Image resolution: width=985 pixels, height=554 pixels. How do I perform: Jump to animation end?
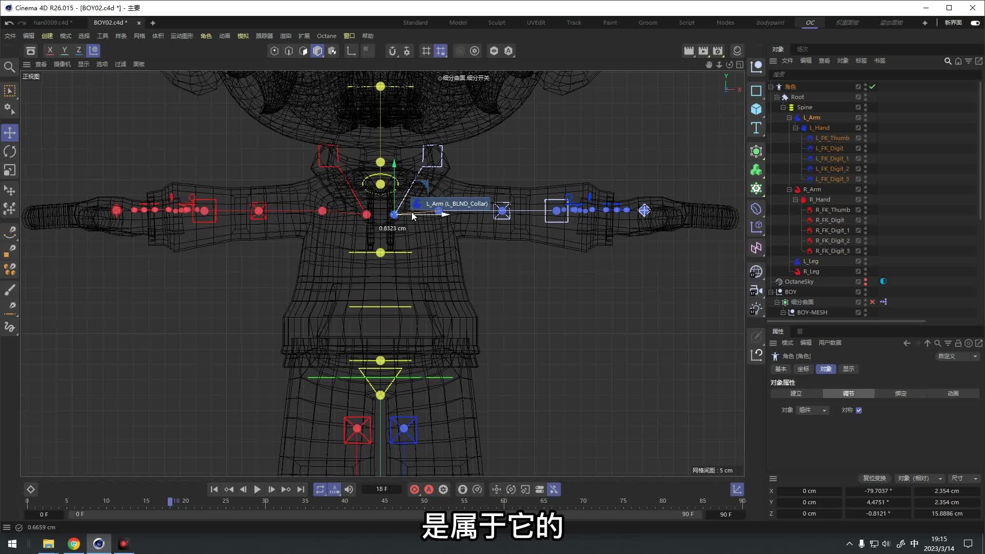pyautogui.click(x=301, y=489)
